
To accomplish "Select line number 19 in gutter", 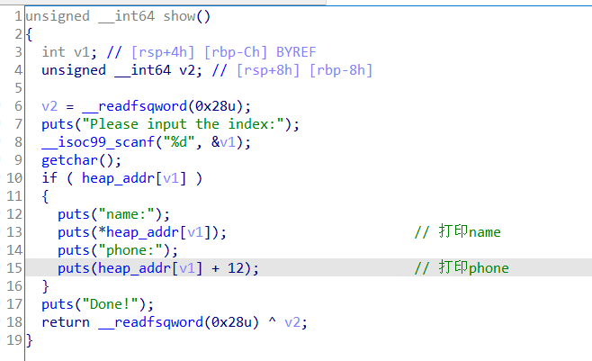I will coord(14,340).
